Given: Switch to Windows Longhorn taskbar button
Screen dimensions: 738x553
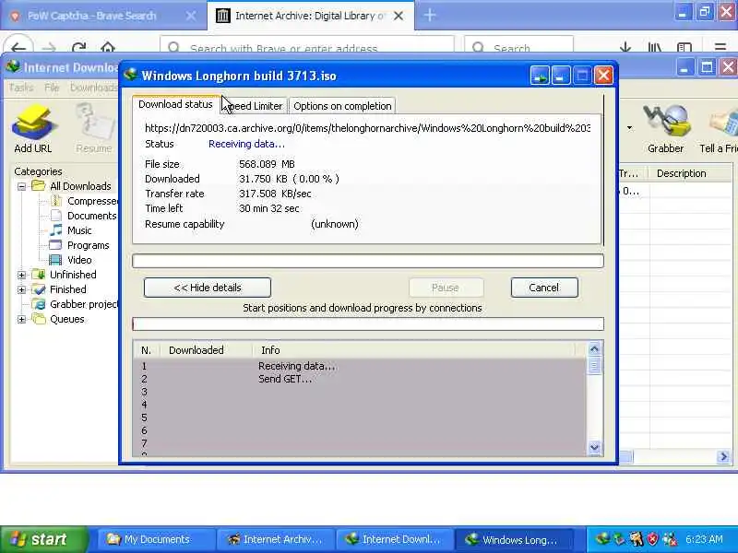Looking at the screenshot, I should click(513, 539).
